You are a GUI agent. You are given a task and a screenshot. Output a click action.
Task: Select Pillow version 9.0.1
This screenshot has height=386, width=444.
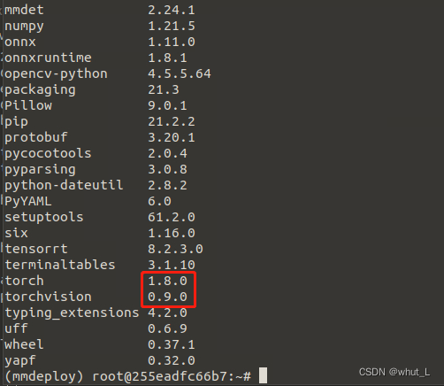[167, 105]
